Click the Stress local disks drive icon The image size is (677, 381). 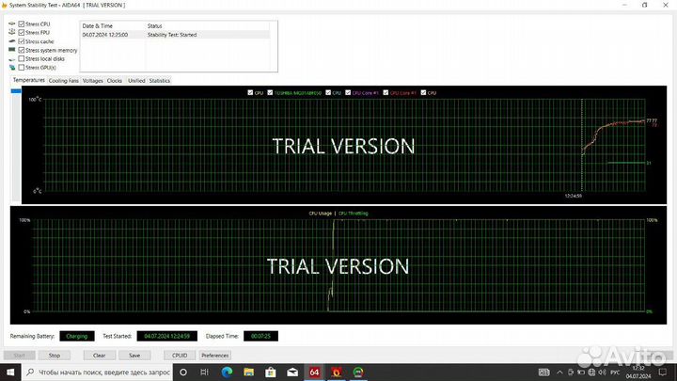point(11,58)
